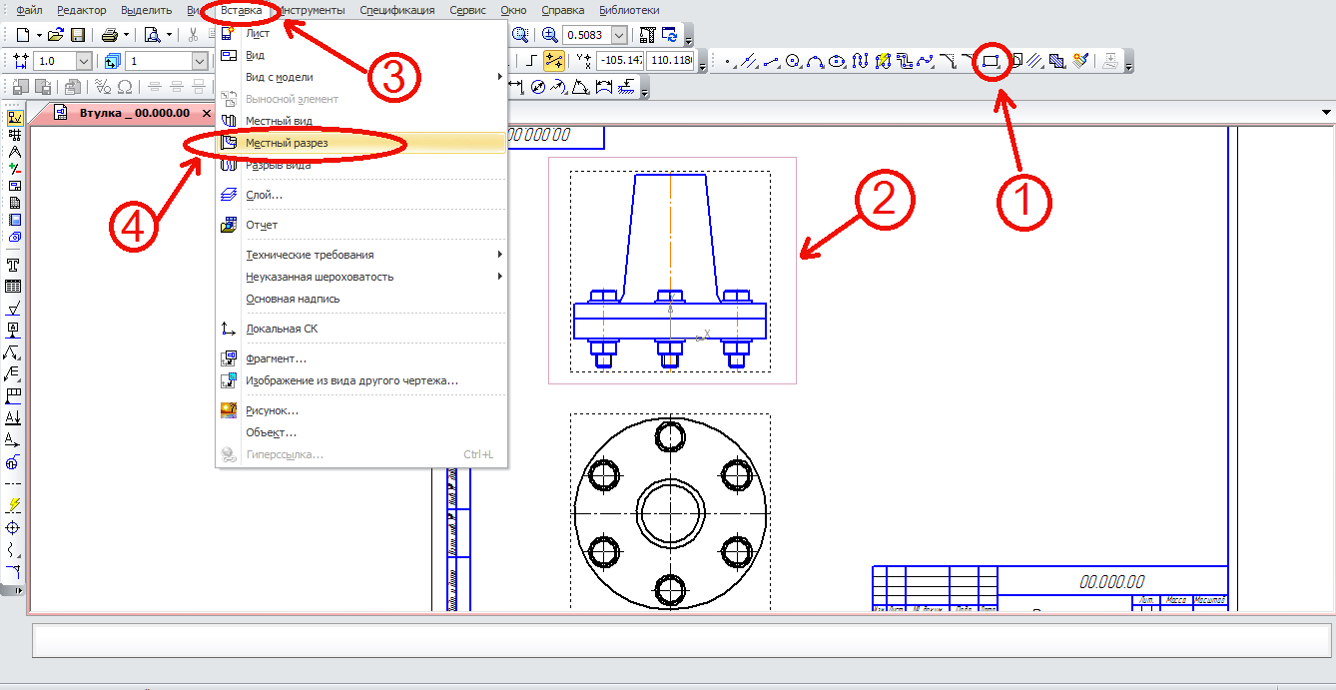Toggle the highlighted snapping button
1336x690 pixels.
(x=553, y=62)
